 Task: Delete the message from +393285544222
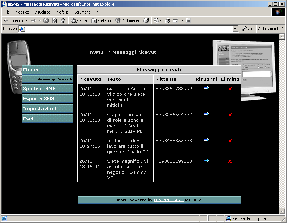230,115
